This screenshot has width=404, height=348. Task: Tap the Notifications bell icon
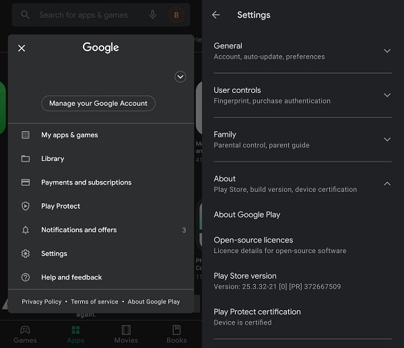pos(26,230)
